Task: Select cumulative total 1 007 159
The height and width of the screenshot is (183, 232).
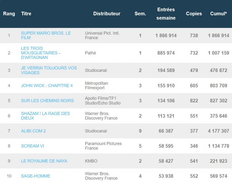Action: (219, 53)
